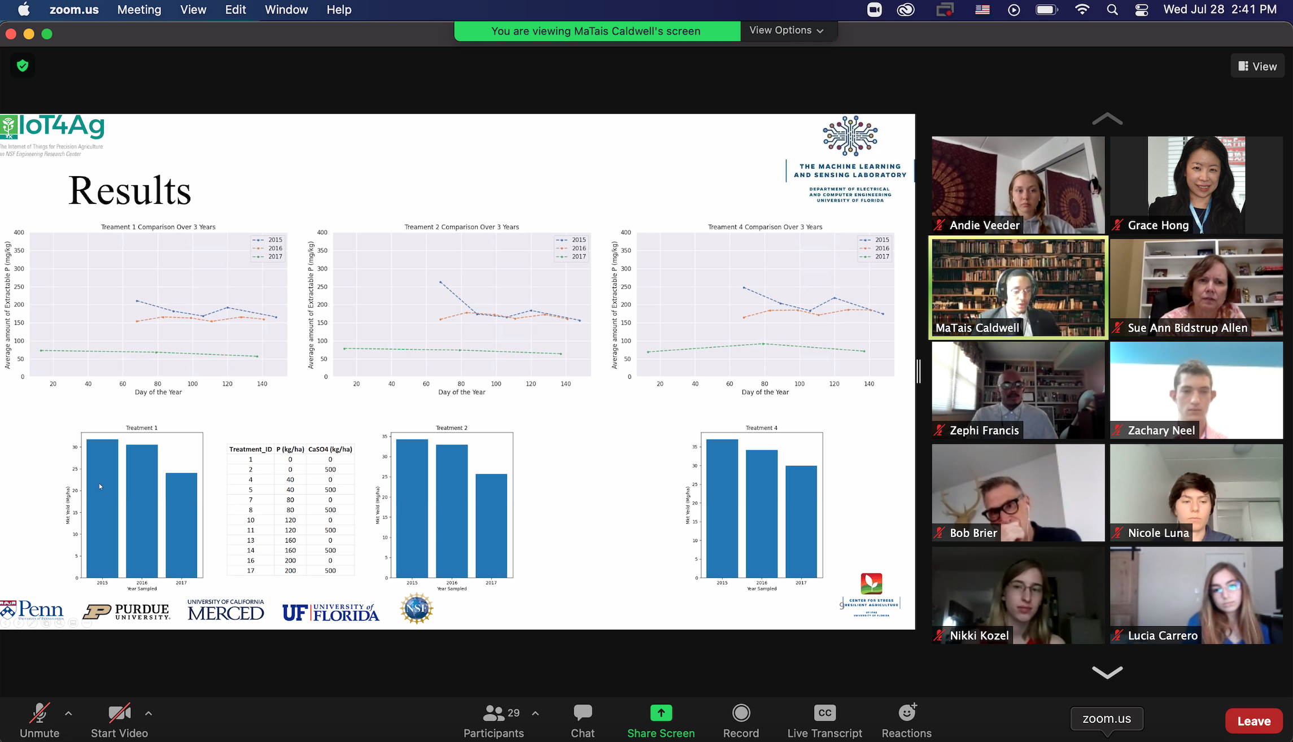
Task: Start recording with Record button
Action: click(741, 721)
